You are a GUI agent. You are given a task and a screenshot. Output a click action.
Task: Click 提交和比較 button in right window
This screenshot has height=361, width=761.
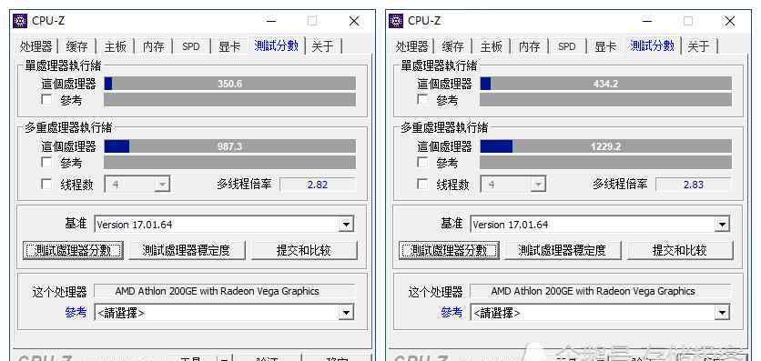(x=680, y=251)
